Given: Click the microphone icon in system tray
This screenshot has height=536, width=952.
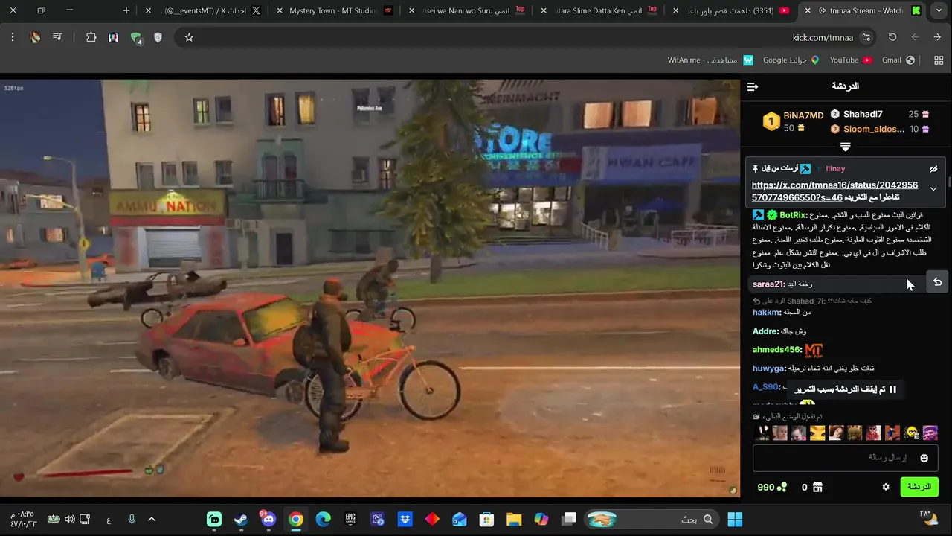Looking at the screenshot, I should [x=132, y=519].
